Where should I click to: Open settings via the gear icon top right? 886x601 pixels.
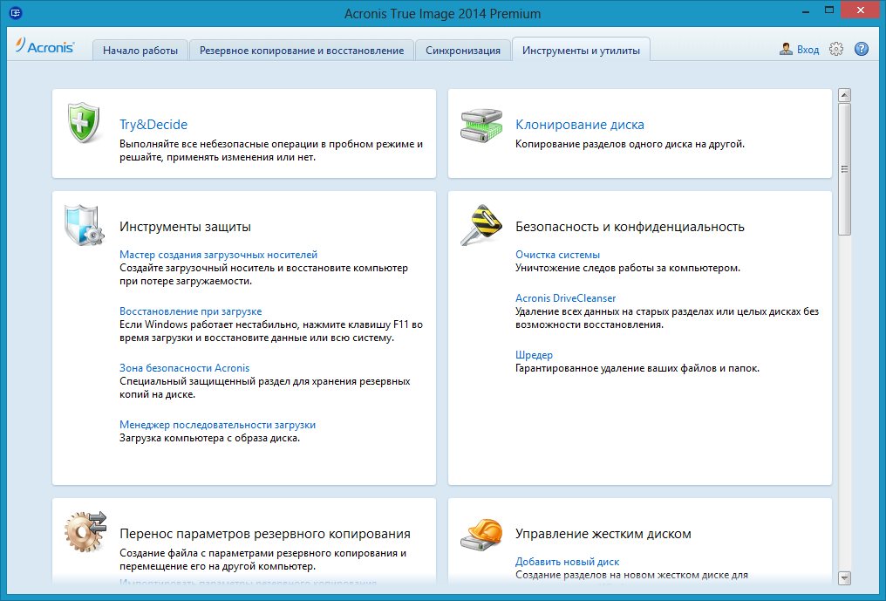tap(835, 50)
